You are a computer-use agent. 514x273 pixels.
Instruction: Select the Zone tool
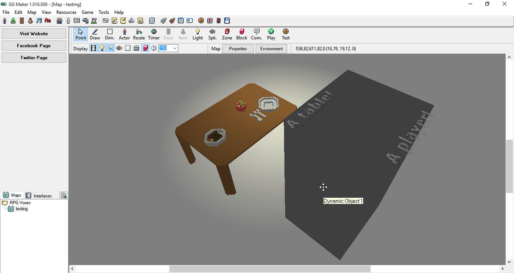pyautogui.click(x=227, y=34)
